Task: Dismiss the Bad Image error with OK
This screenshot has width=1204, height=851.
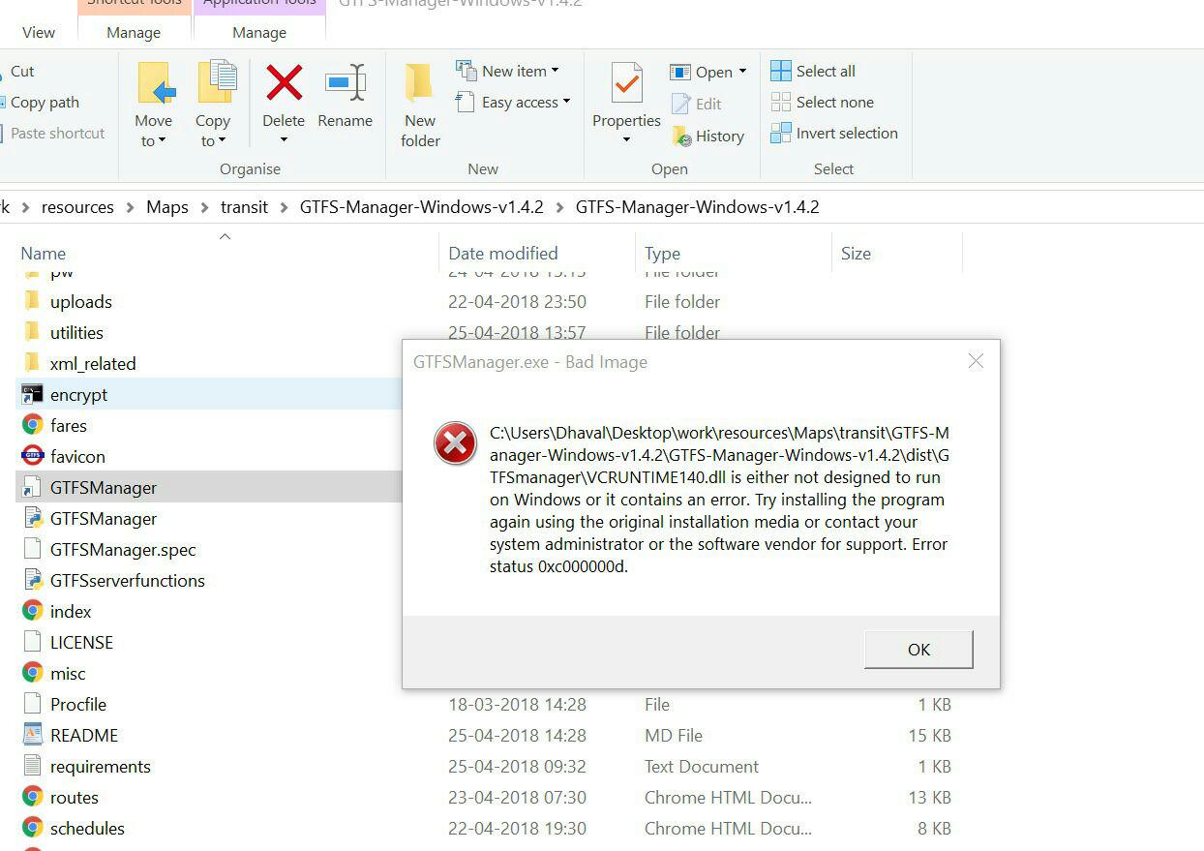Action: 918,650
